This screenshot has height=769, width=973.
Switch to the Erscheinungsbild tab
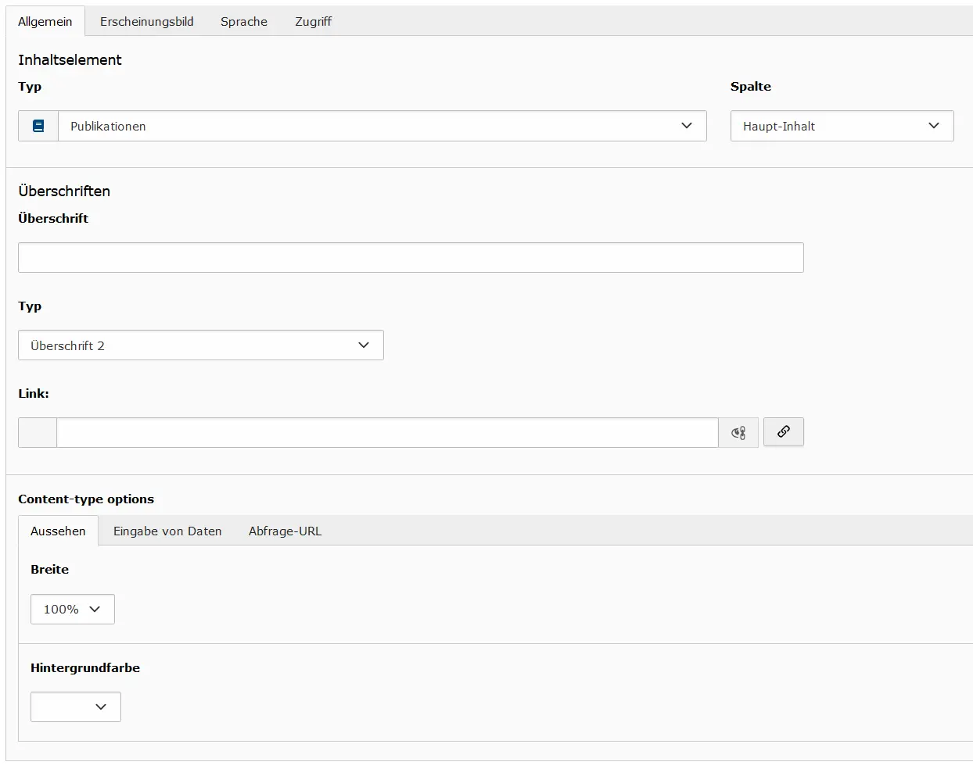click(x=147, y=21)
